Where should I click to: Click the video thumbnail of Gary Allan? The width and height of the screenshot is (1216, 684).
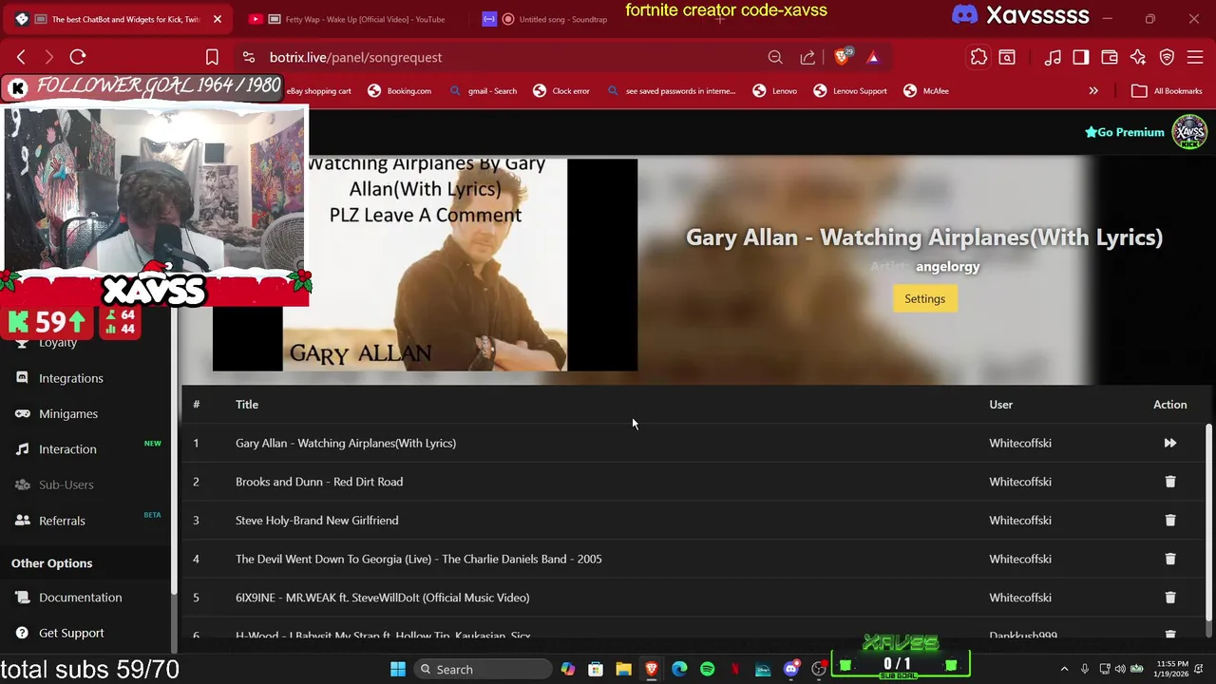tap(425, 264)
